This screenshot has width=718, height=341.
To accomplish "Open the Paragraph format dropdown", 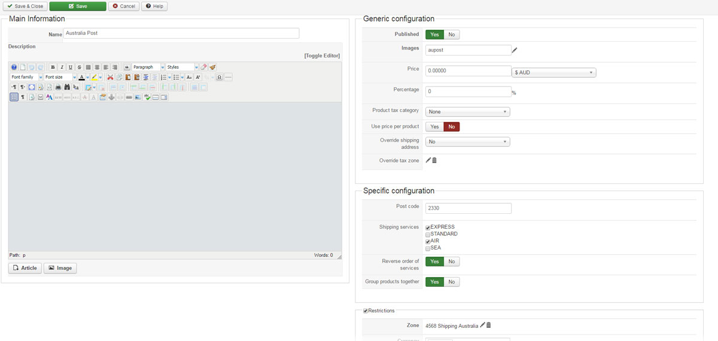I will pos(148,67).
